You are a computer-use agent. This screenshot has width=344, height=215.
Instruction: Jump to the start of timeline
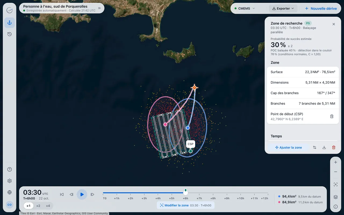(x=62, y=195)
